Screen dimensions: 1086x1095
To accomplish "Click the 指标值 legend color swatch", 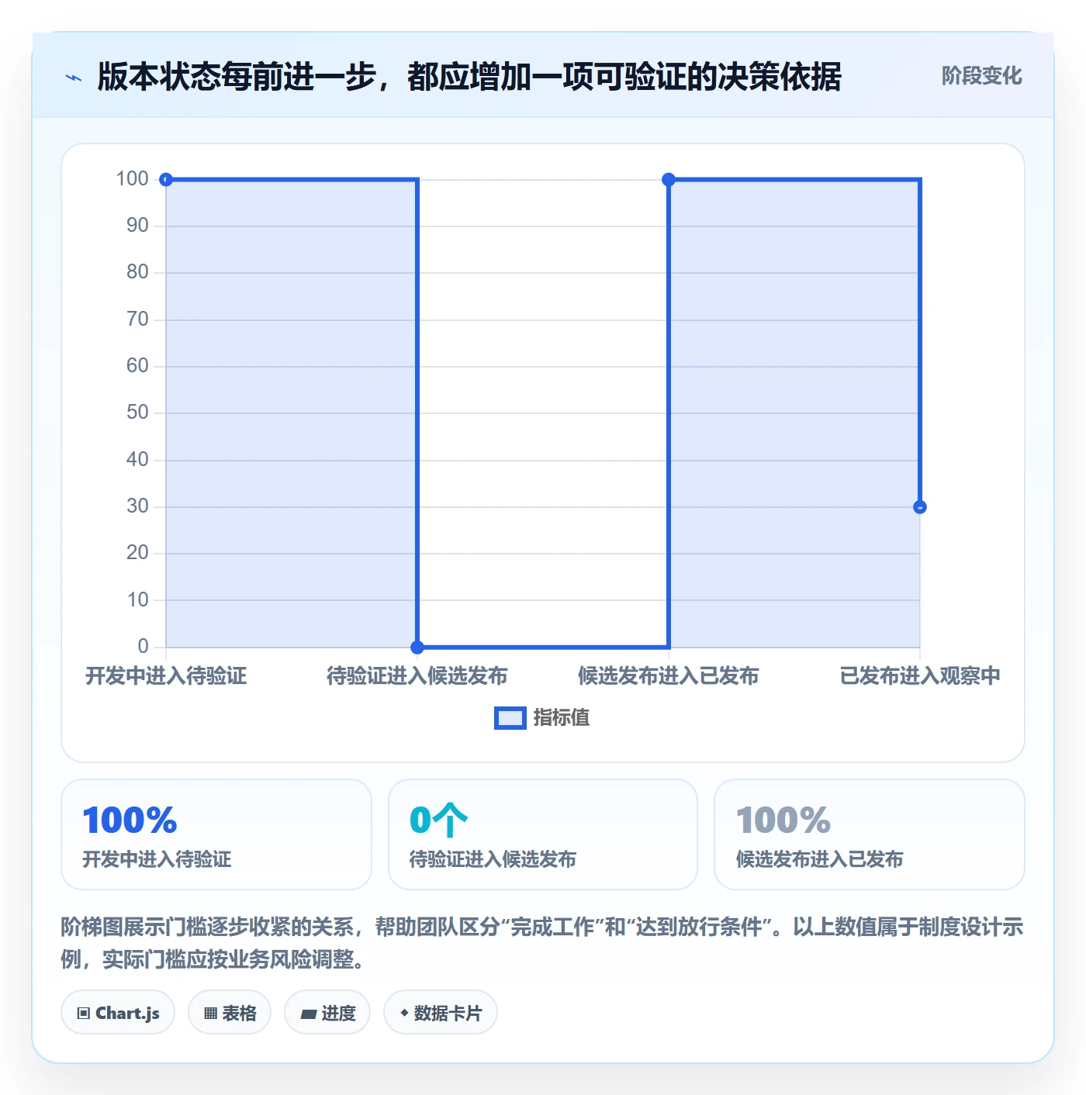I will [x=510, y=718].
